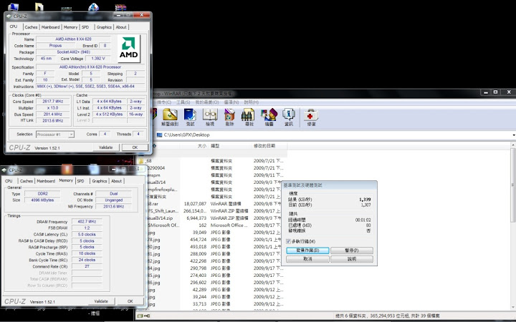Select the $Microsoft Of... file row
Image resolution: width=516 pixels, height=322 pixels.
pyautogui.click(x=214, y=225)
